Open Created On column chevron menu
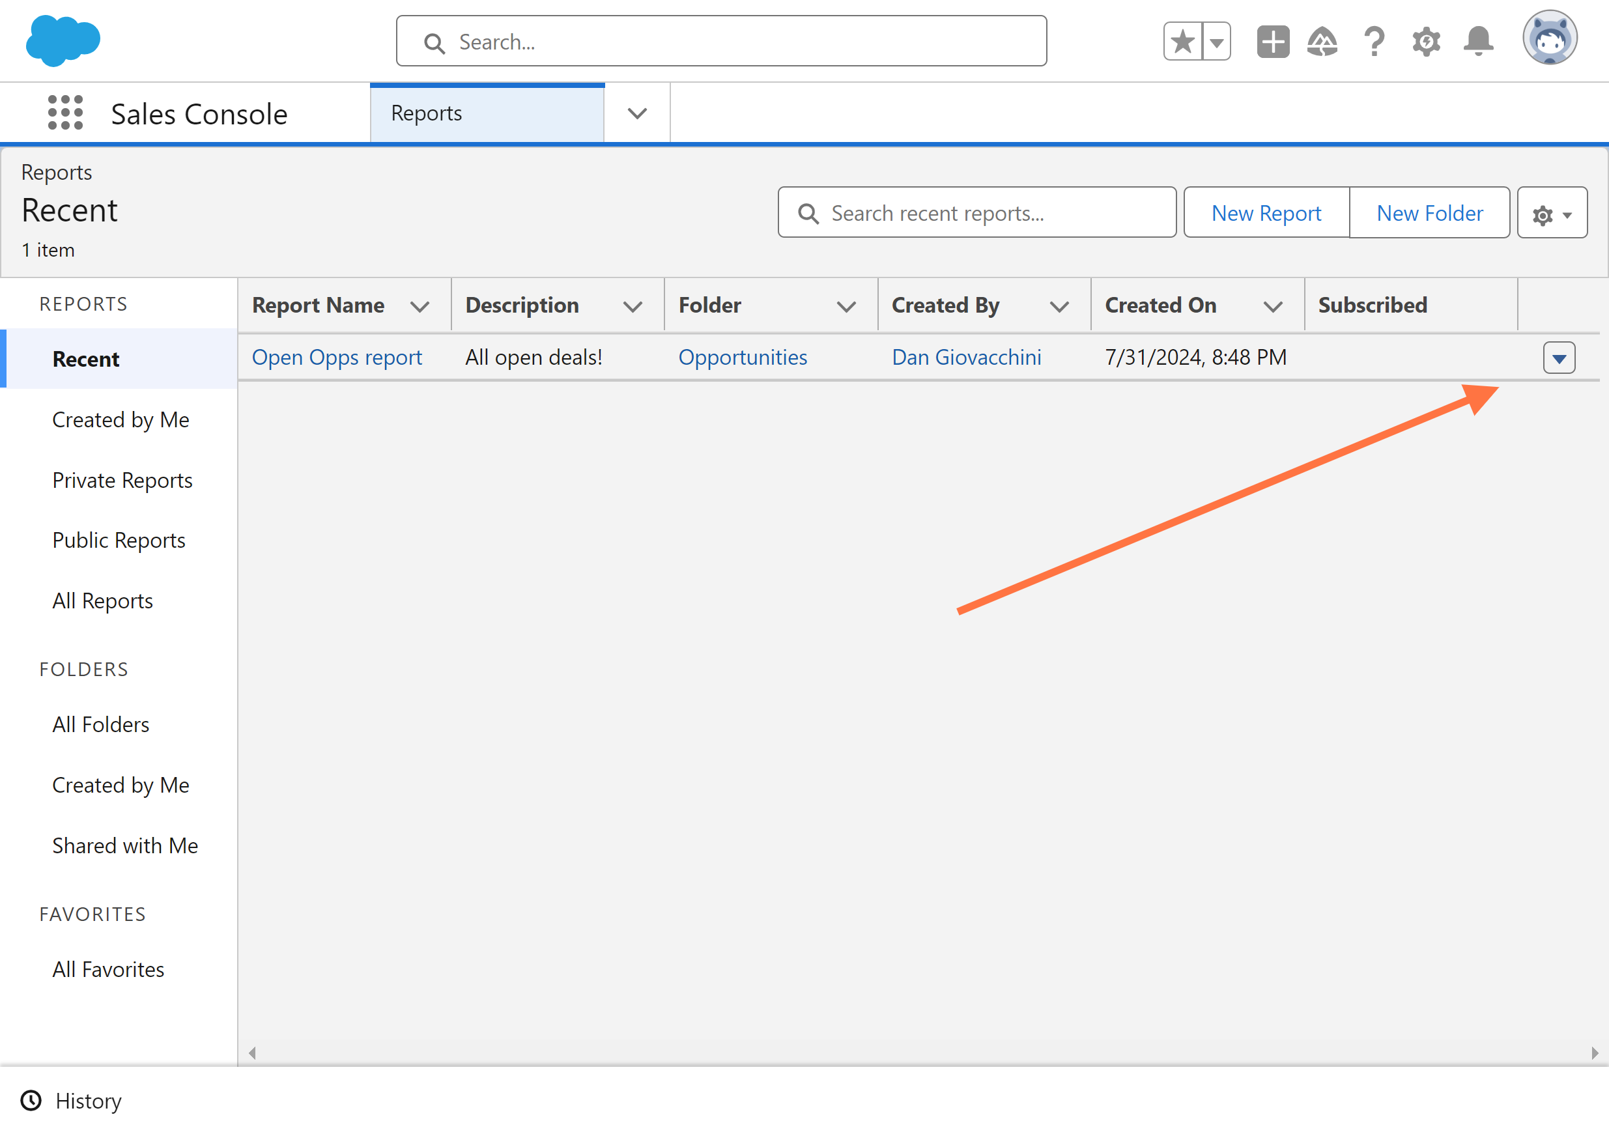The image size is (1609, 1132). tap(1273, 307)
